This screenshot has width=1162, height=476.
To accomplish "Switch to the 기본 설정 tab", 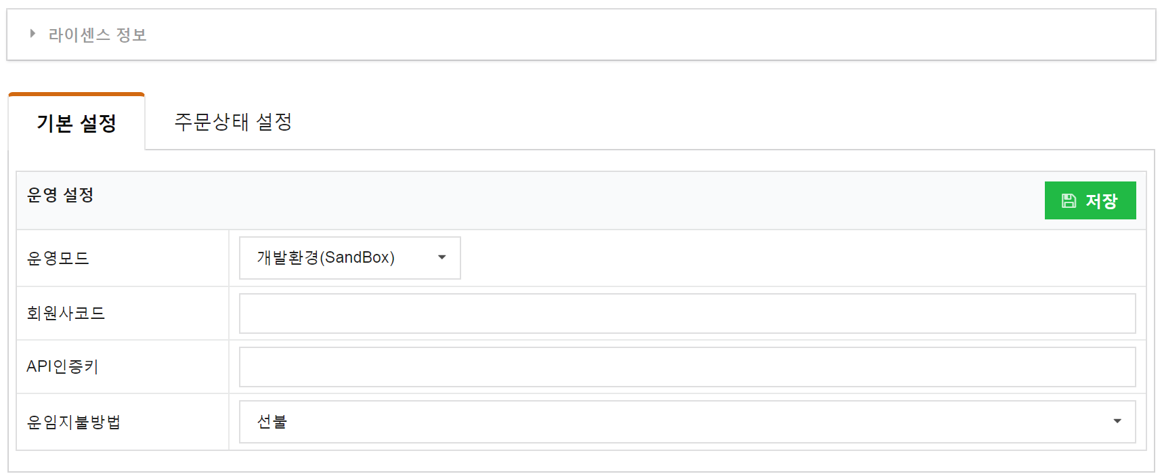I will click(x=77, y=123).
